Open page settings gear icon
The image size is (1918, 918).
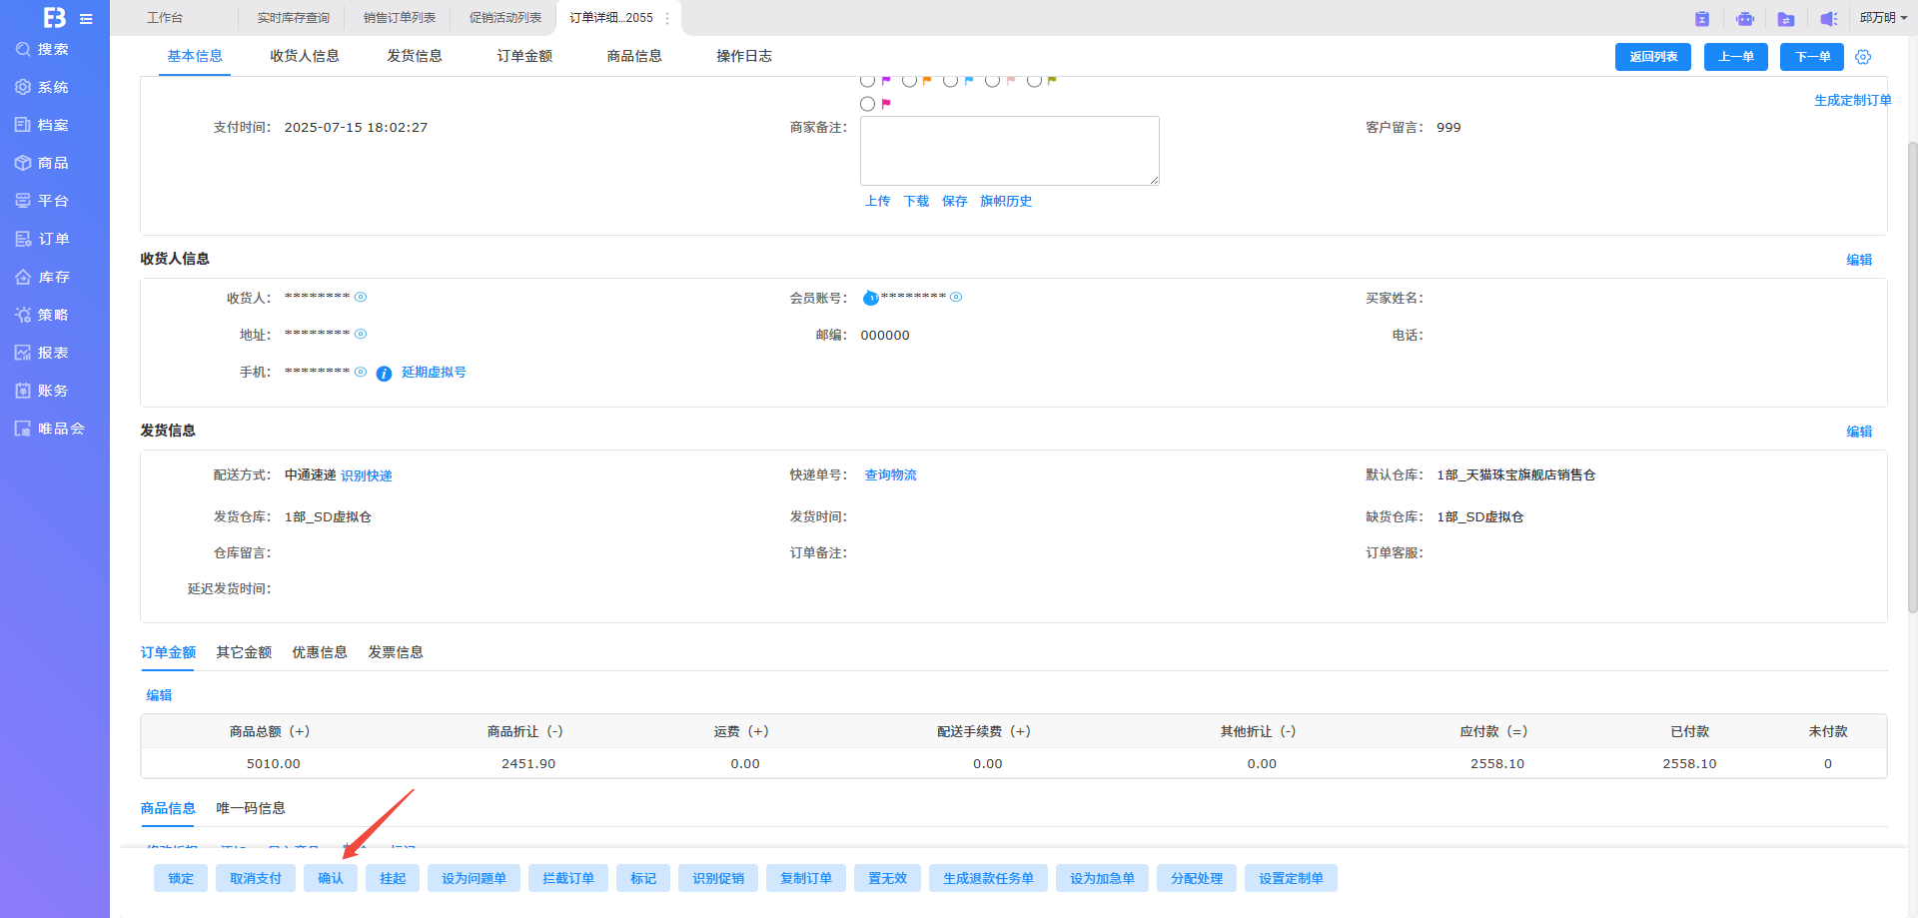(x=1863, y=57)
